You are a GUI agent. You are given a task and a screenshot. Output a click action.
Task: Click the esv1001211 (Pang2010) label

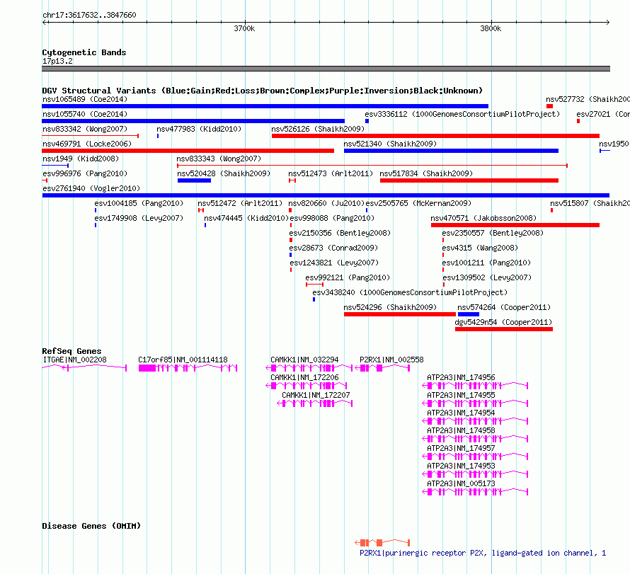click(x=486, y=263)
